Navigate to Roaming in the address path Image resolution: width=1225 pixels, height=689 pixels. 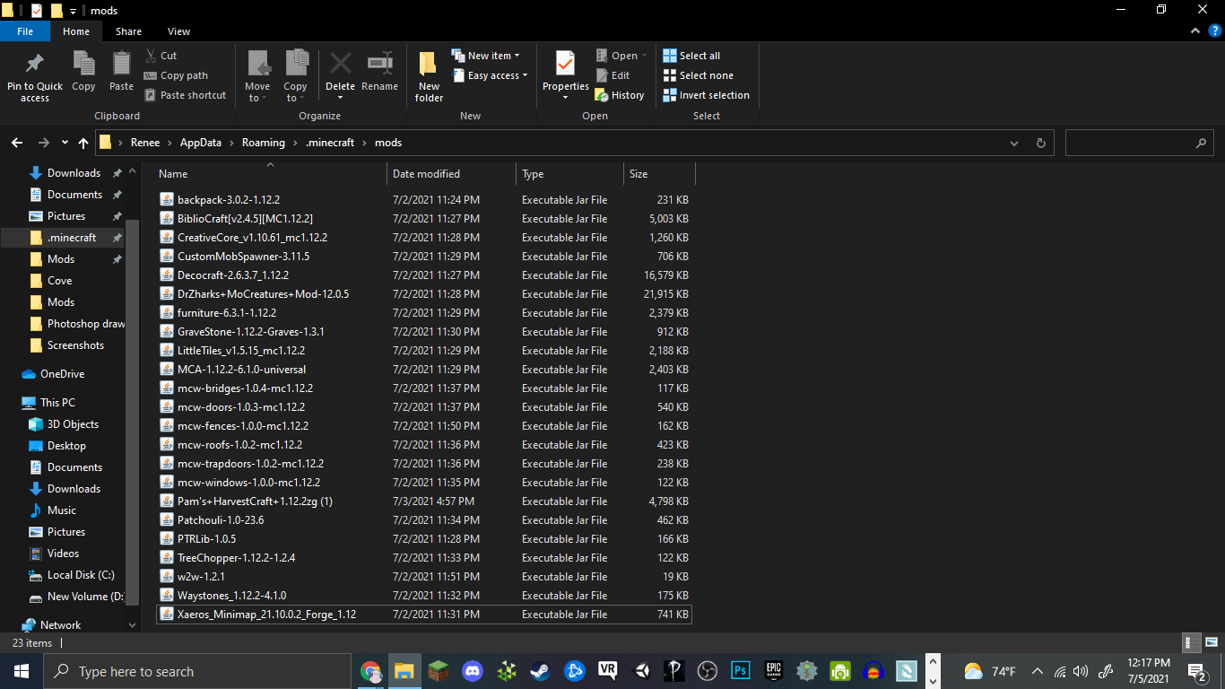coord(263,143)
